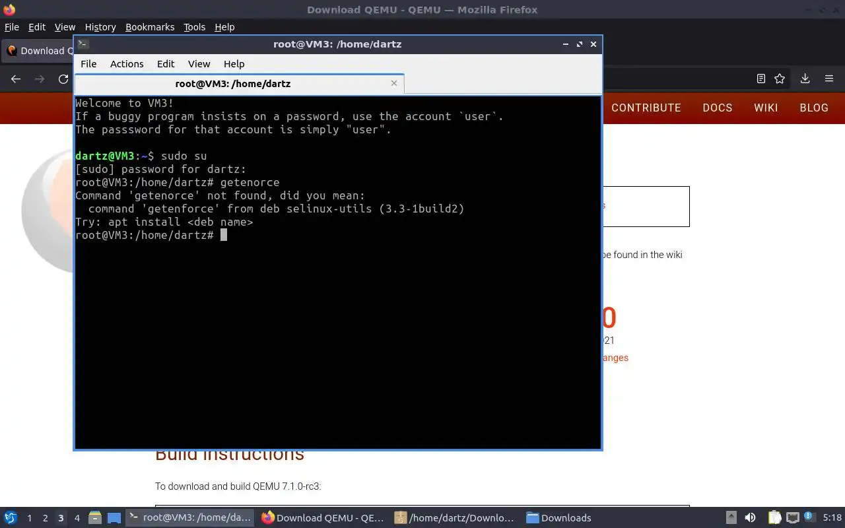Reload the QEMU download page
Screen dimensions: 845x528
tap(63, 79)
